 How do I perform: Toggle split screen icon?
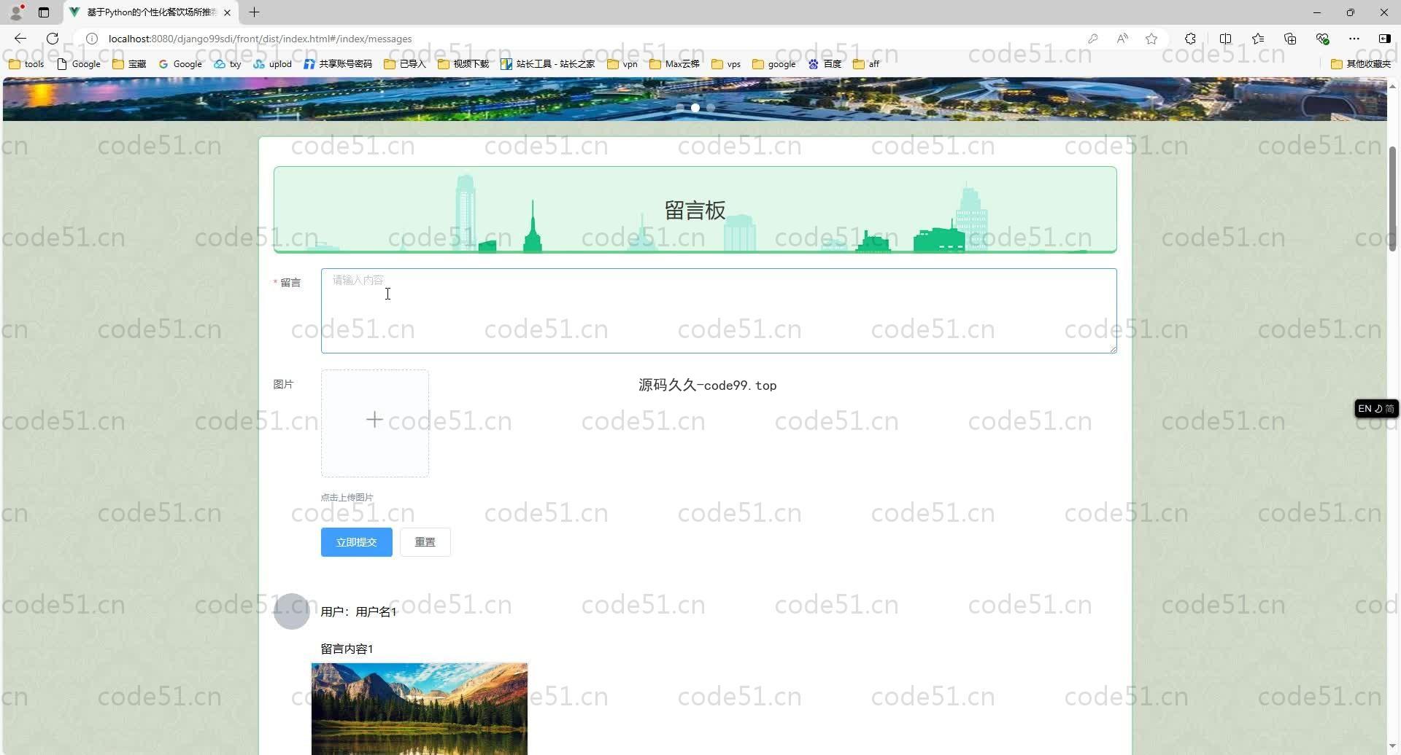click(x=1225, y=39)
